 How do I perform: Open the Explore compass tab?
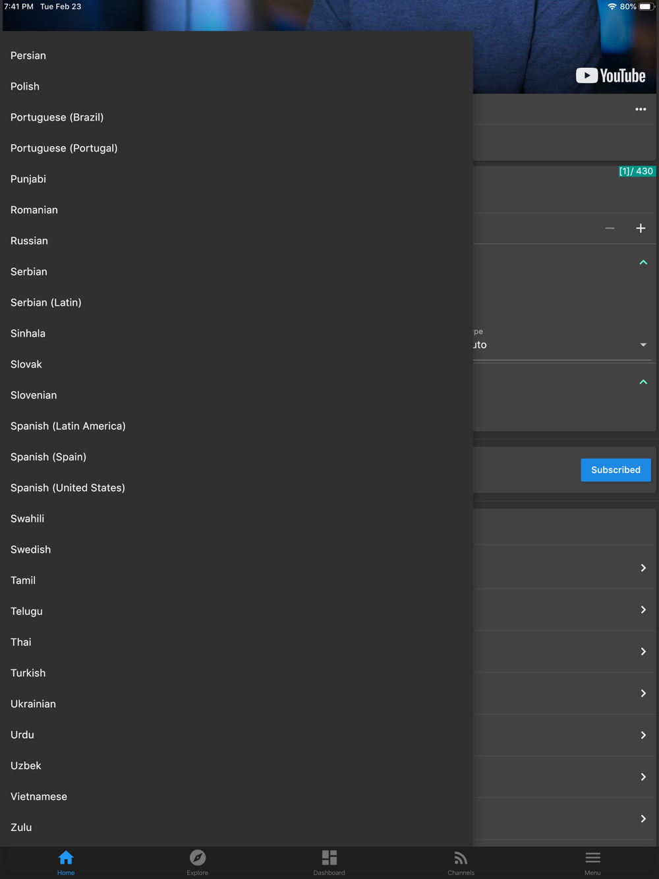[x=198, y=862]
